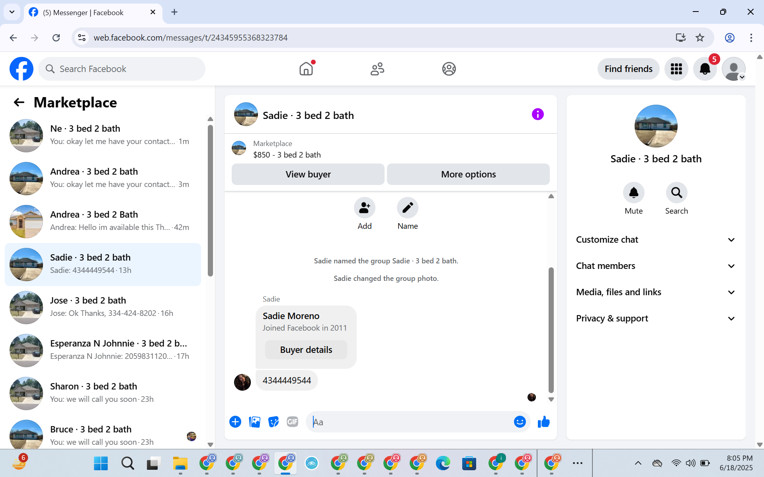The image size is (764, 477).
Task: Open more actions plus icon in composer
Action: (x=235, y=422)
